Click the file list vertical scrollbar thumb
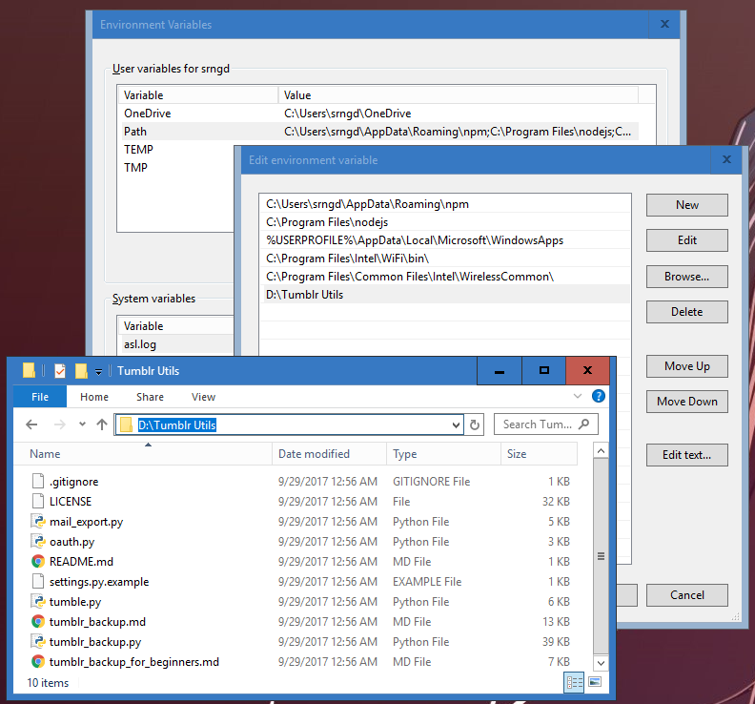Screen dimensions: 755x704 click(x=601, y=556)
